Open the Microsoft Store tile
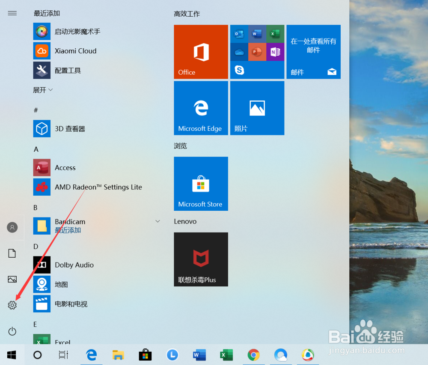Screen dimensions: 428x365 pyautogui.click(x=201, y=183)
